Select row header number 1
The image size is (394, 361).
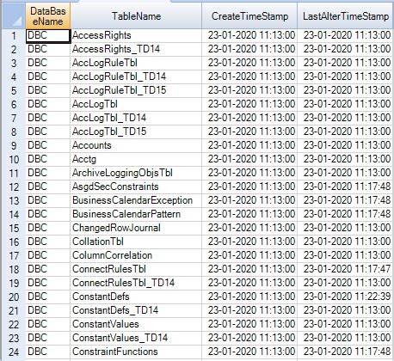tap(14, 35)
